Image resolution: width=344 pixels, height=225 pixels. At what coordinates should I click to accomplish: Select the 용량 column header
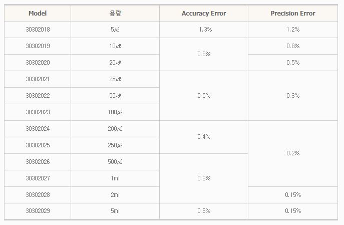[115, 14]
